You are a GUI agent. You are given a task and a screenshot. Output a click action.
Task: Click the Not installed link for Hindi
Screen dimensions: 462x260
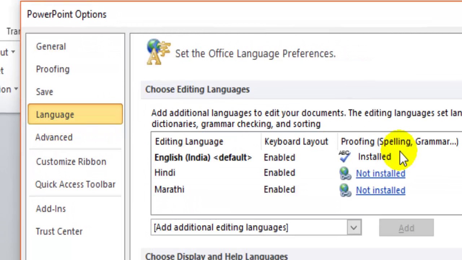[380, 174]
